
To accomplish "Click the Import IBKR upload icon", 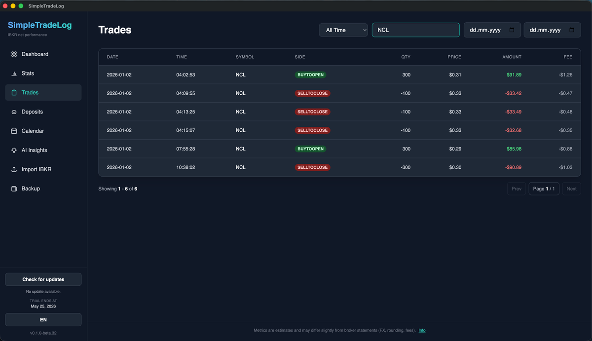I will tap(14, 169).
